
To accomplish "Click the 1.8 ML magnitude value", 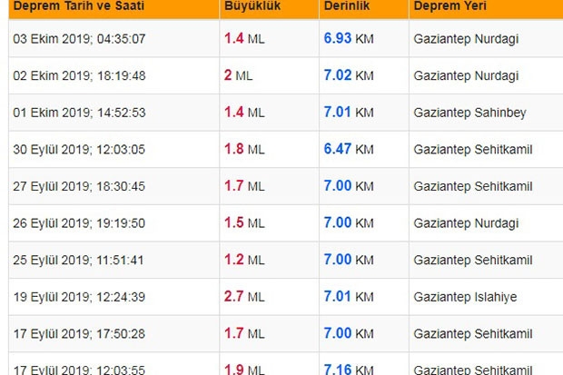I will [244, 150].
